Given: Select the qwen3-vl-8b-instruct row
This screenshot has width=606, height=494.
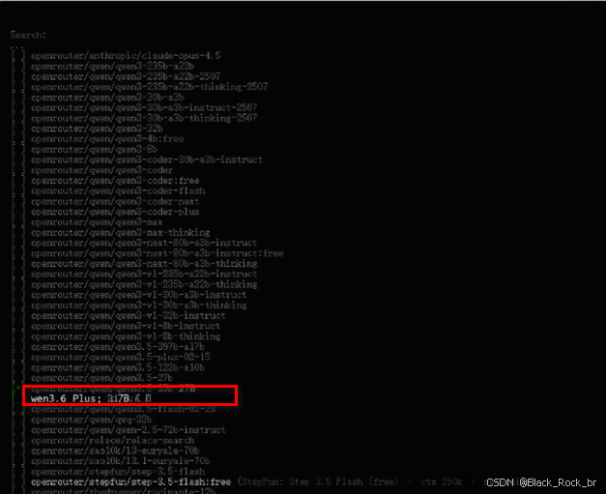Looking at the screenshot, I should click(x=126, y=326).
